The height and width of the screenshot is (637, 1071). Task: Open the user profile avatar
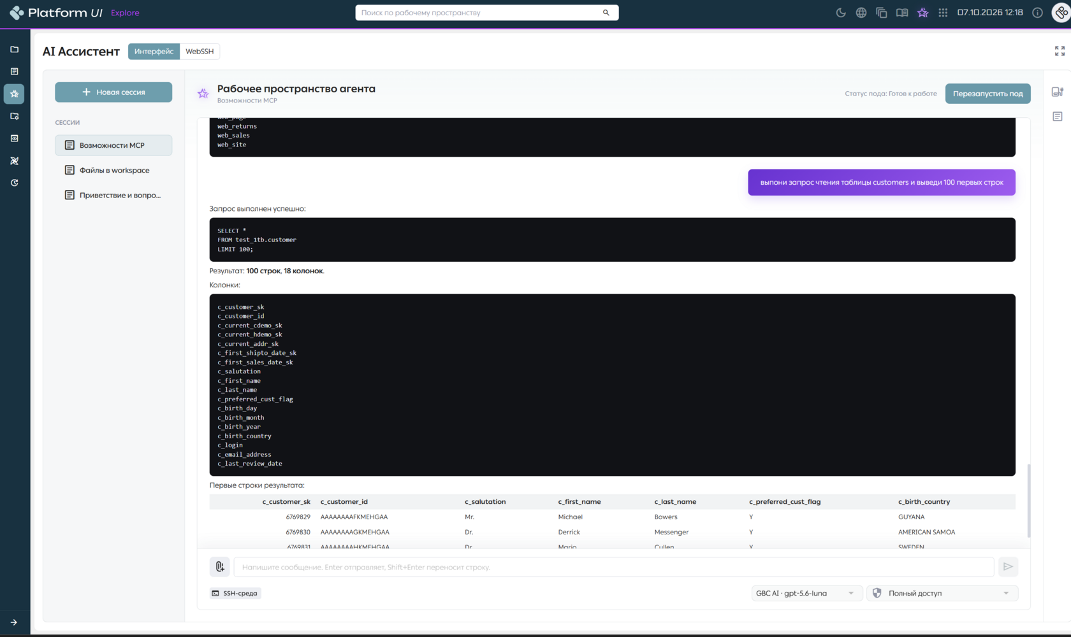1061,13
